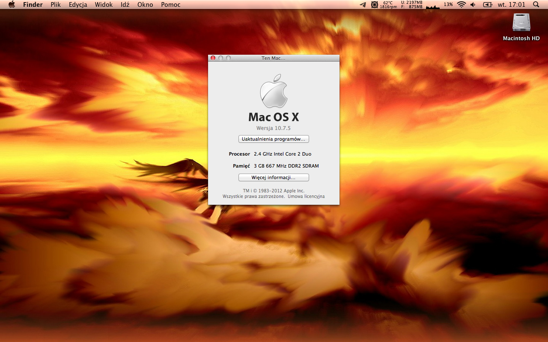This screenshot has width=548, height=342.
Task: Click the Procesor label
Action: pyautogui.click(x=239, y=154)
